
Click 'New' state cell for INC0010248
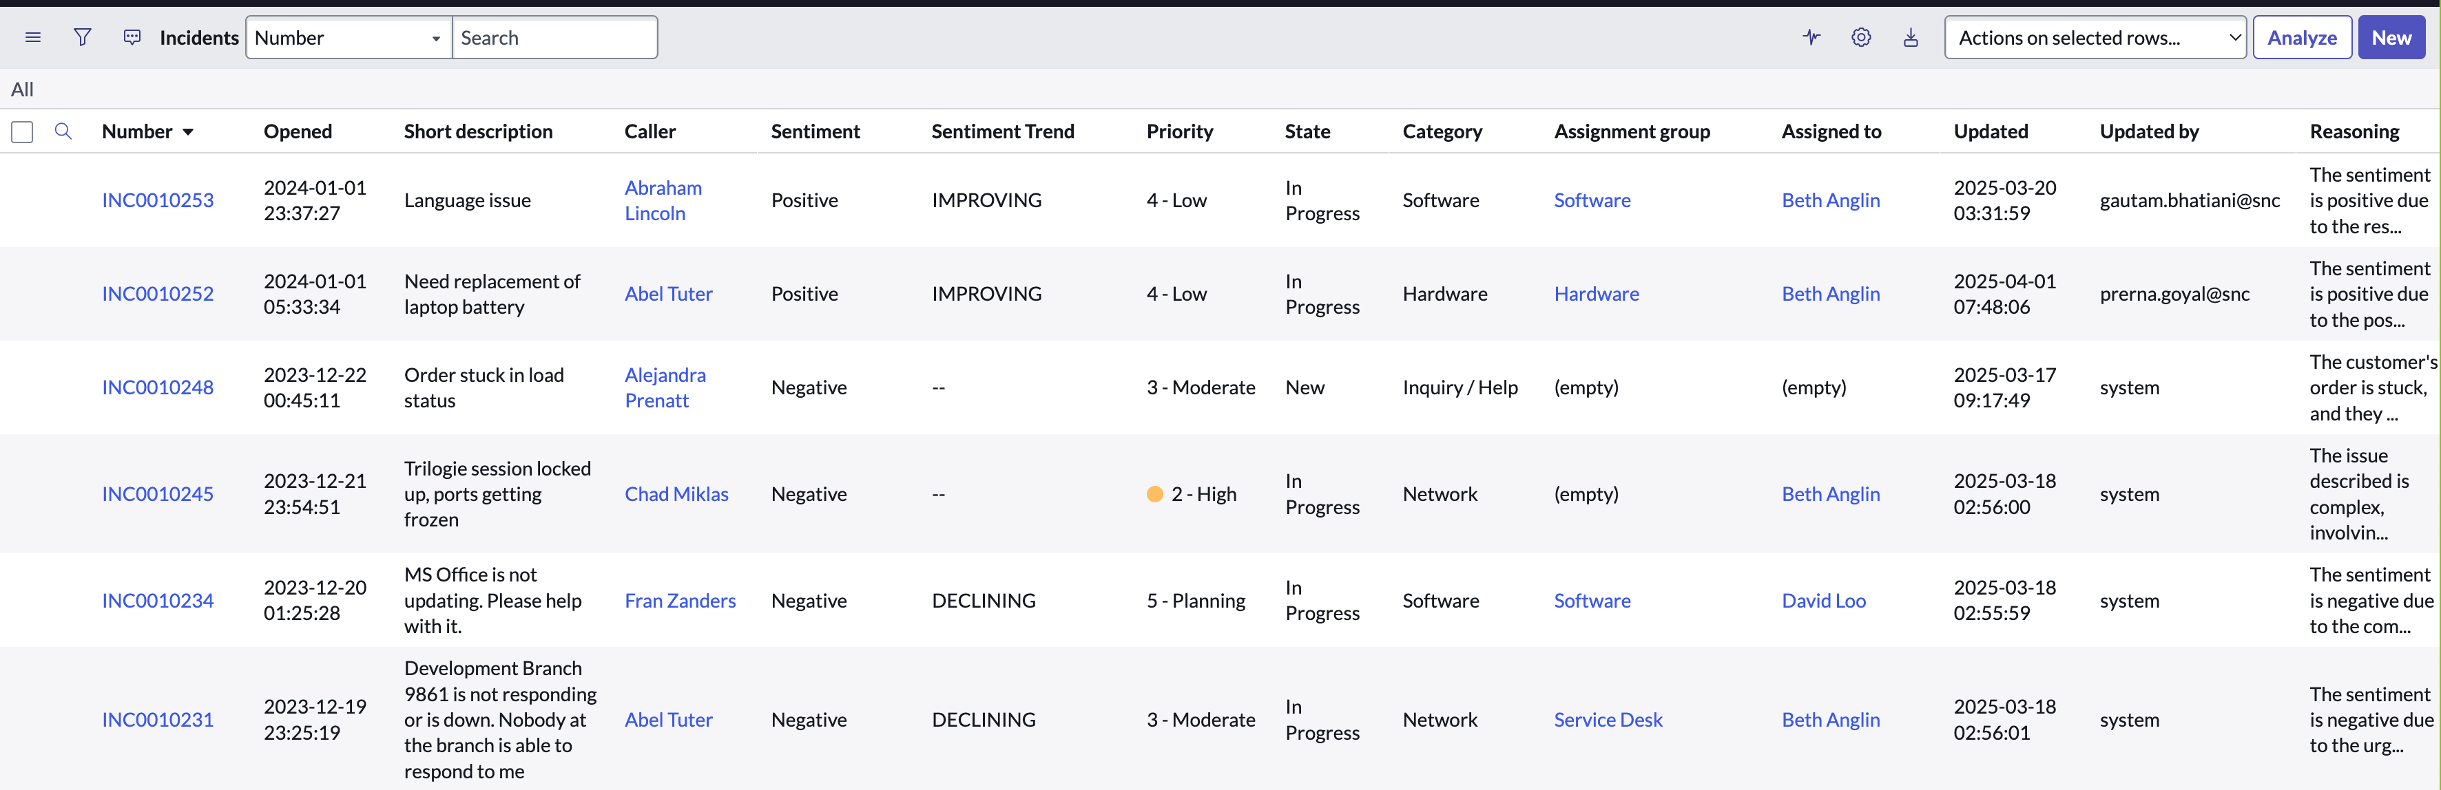pos(1305,387)
